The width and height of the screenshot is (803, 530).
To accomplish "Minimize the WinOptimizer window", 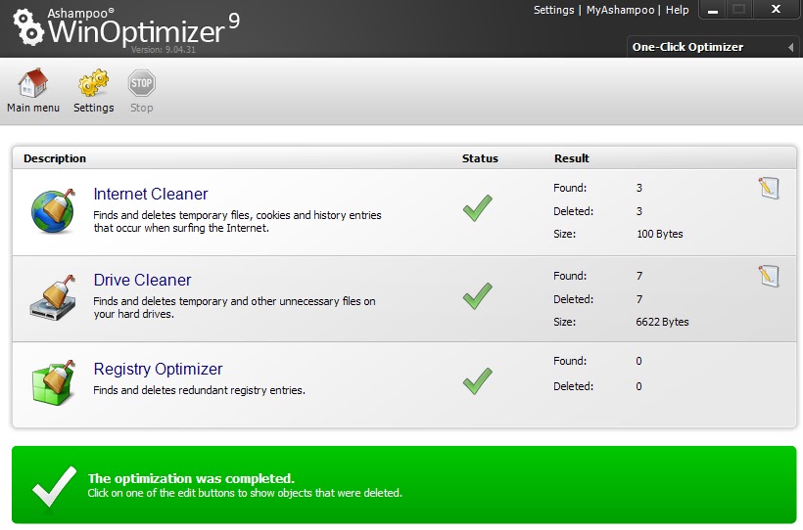I will [x=712, y=10].
